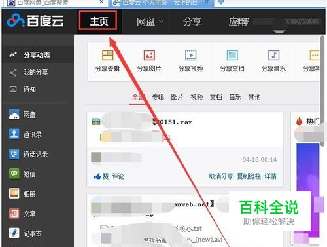
Task: Open a new browser tab
Action: [x=221, y=2]
